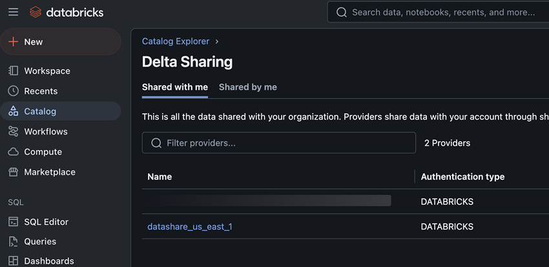Click the Catalog shapes icon

coord(14,111)
